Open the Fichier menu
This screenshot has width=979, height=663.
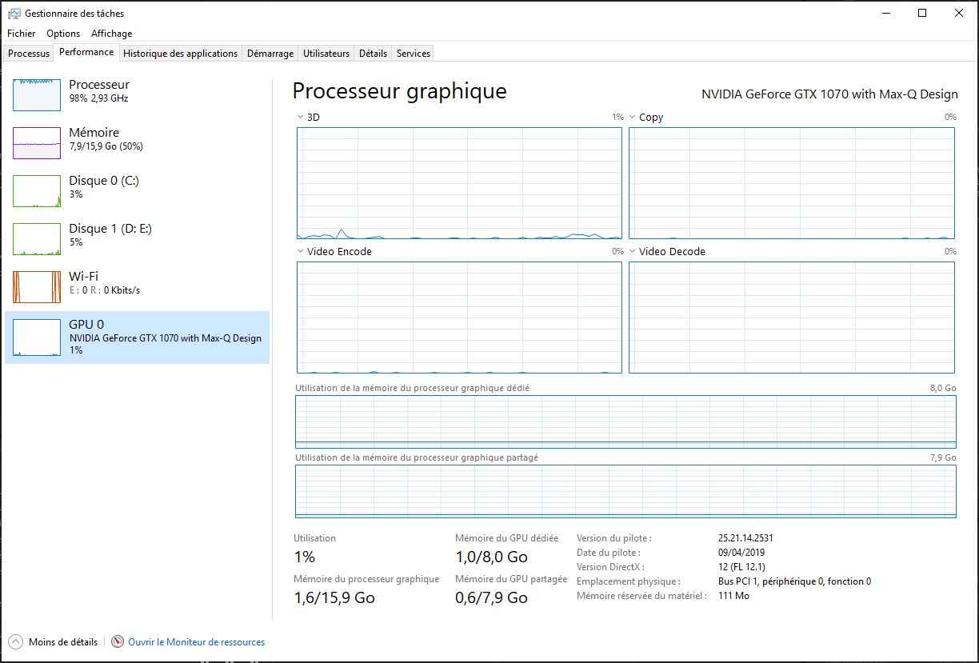[x=22, y=34]
